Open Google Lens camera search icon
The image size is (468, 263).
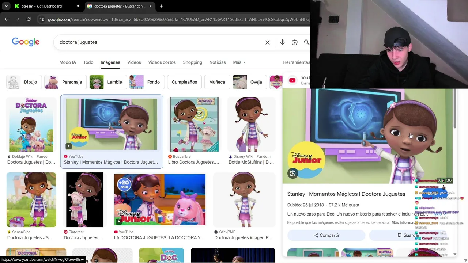(x=295, y=42)
